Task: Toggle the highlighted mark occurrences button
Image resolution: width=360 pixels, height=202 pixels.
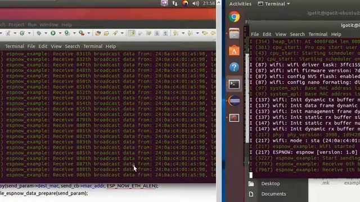Action: [132, 34]
